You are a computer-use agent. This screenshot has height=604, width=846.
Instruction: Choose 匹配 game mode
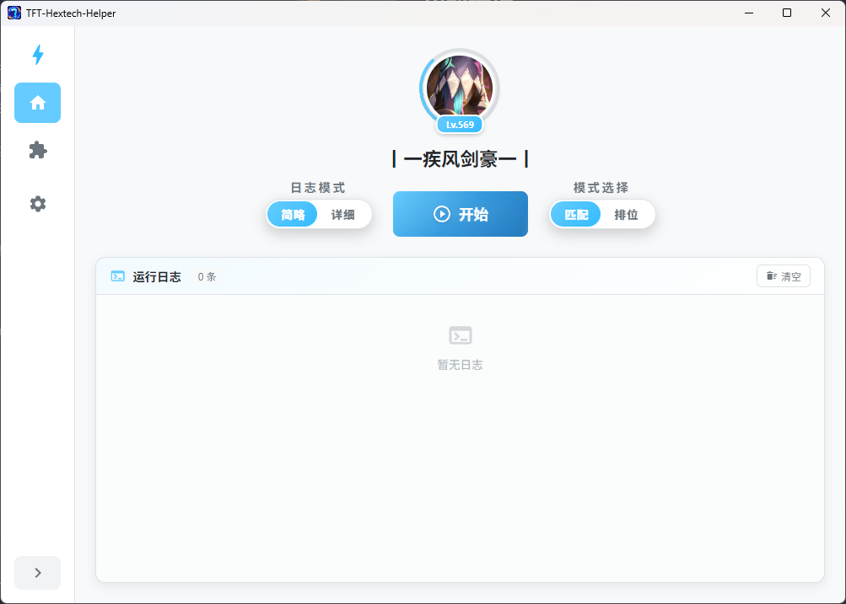point(576,215)
